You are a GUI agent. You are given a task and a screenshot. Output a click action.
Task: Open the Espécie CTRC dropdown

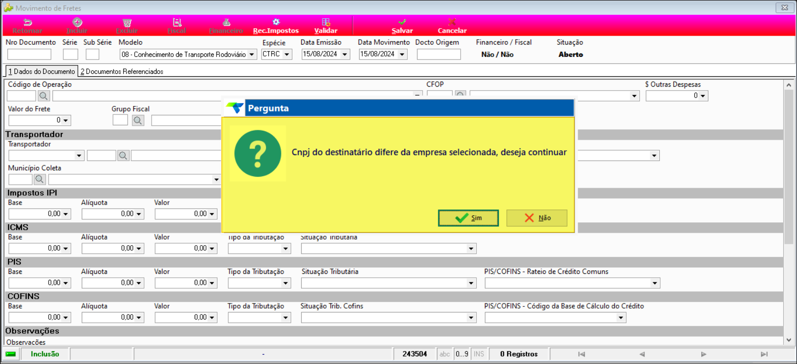coord(287,54)
